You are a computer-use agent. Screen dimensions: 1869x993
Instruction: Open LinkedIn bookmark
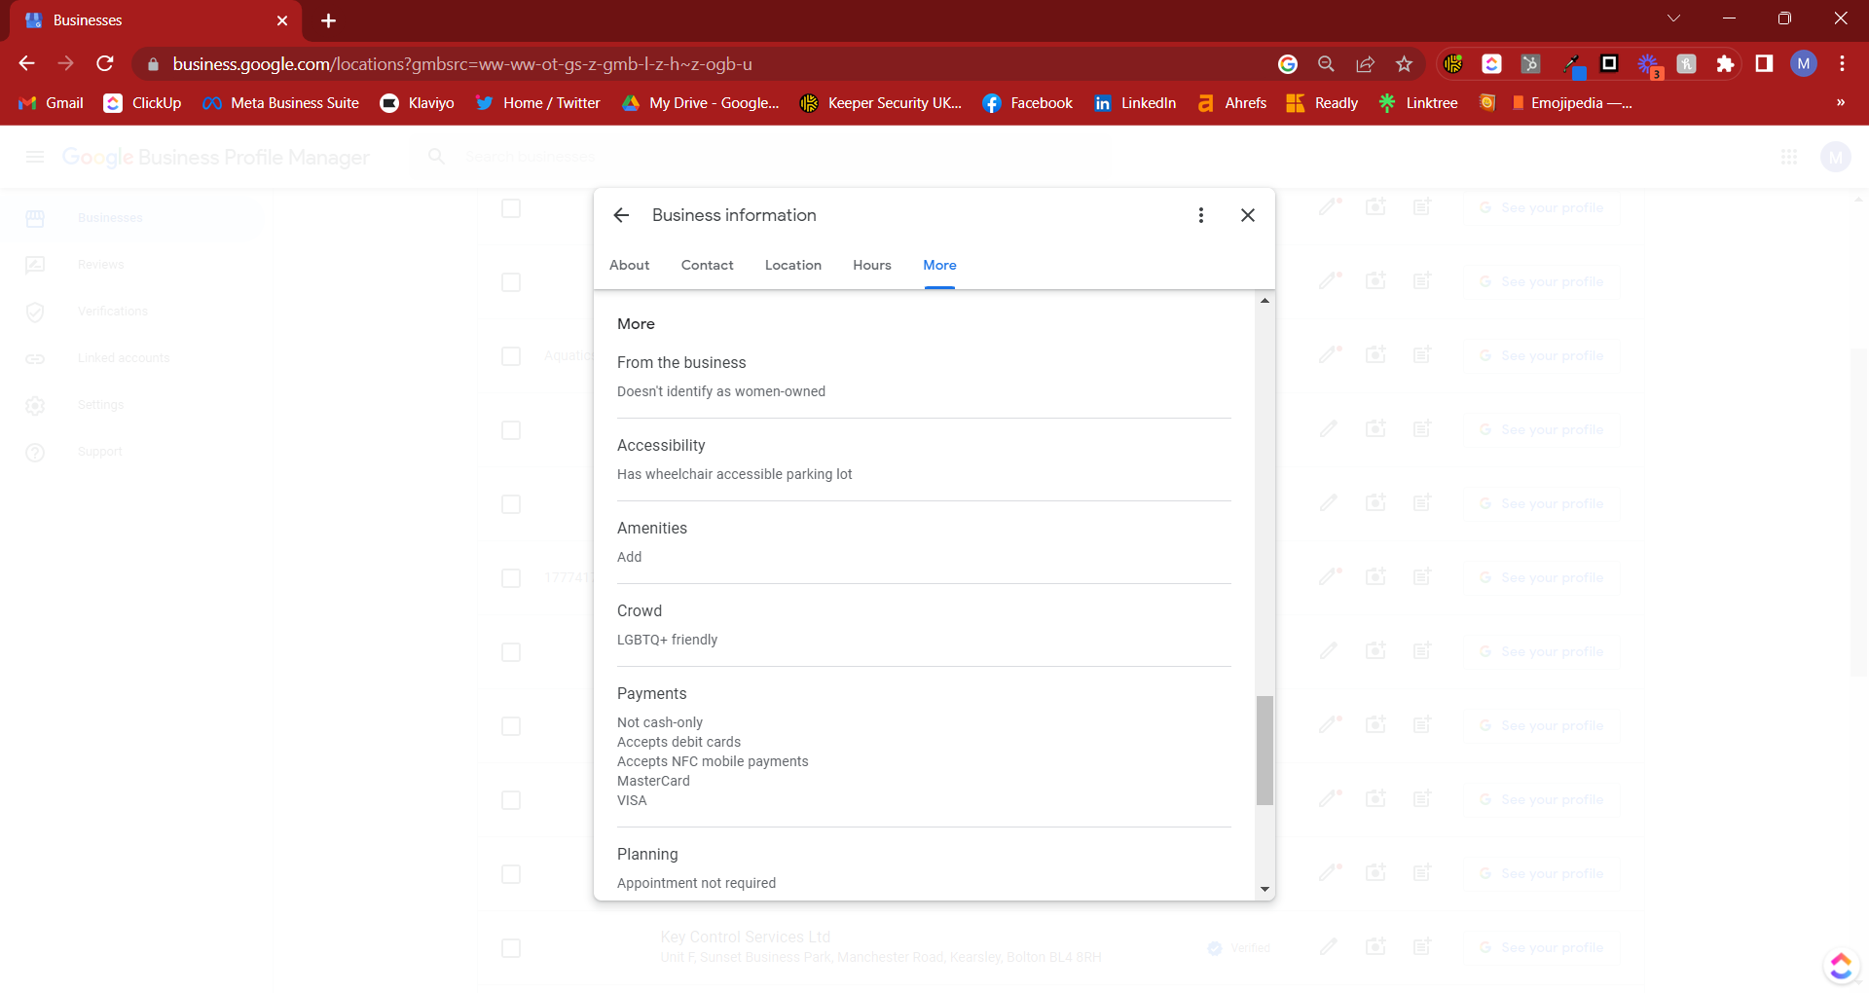(1135, 103)
